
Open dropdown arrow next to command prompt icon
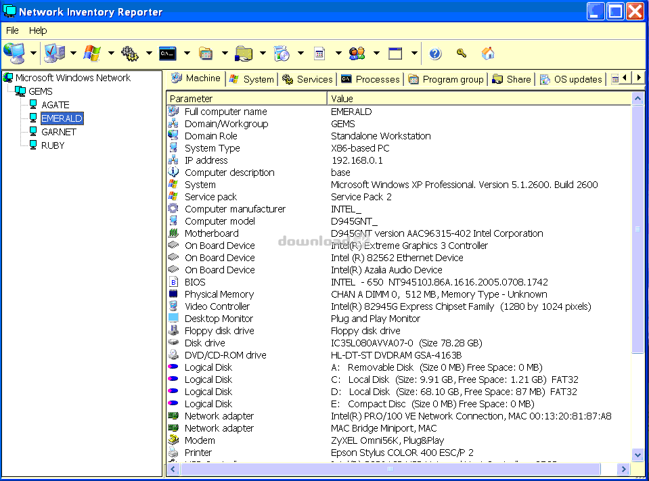(187, 53)
